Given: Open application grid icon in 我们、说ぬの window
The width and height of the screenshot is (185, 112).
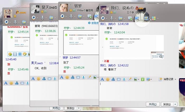Looking at the screenshot, I should pyautogui.click(x=154, y=18).
